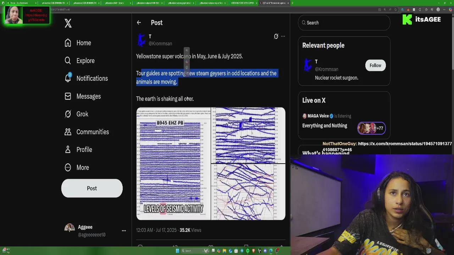The width and height of the screenshot is (454, 255).
Task: Click the 35.2K Views count
Action: 190,230
